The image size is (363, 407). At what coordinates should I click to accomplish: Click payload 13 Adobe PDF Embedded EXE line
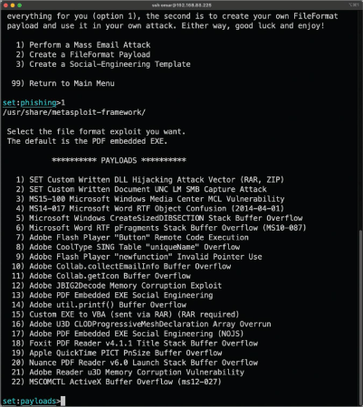[112, 295]
